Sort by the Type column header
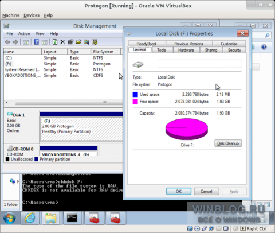This screenshot has width=275, height=233. (79, 52)
